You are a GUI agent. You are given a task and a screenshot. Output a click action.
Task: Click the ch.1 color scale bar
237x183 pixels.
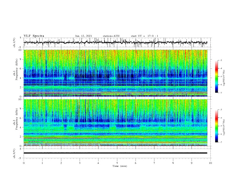coord(216,77)
